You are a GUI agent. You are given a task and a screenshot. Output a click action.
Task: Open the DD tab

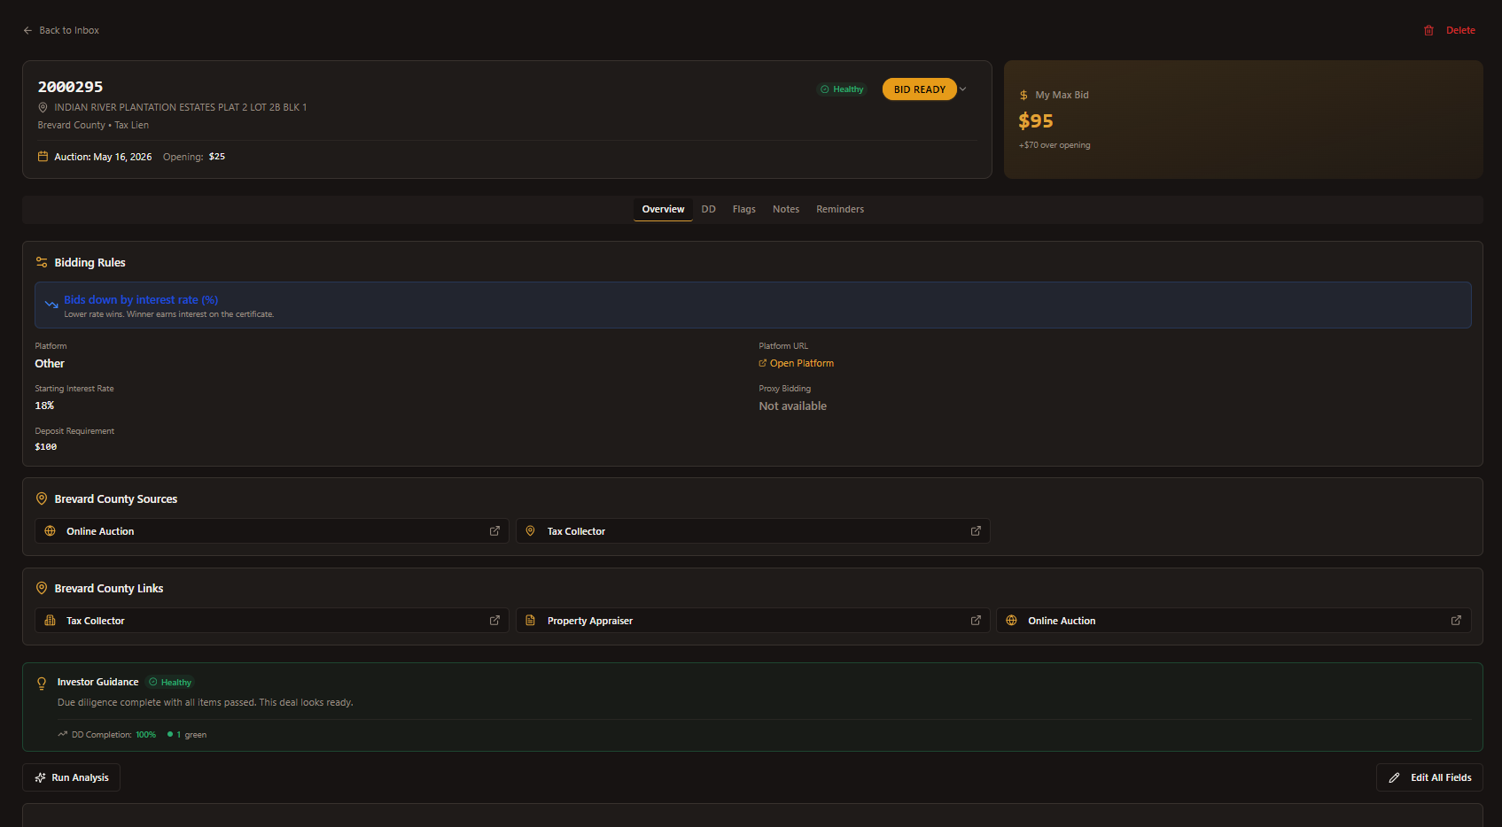tap(709, 209)
